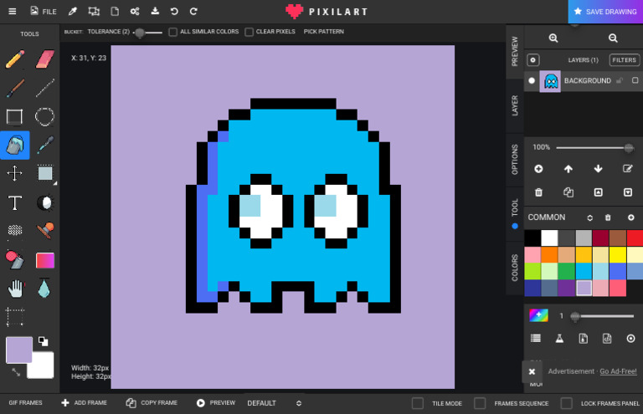
Task: Select the Brush tool
Action: (x=15, y=88)
